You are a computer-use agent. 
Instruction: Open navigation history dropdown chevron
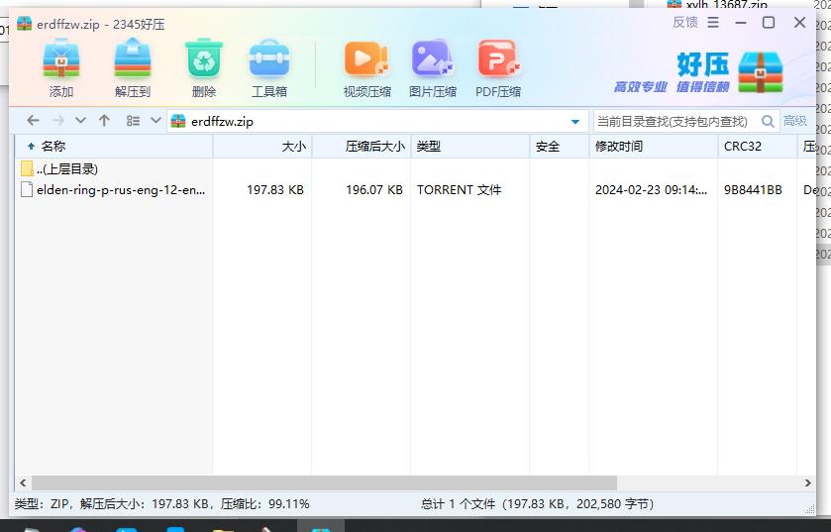click(80, 121)
